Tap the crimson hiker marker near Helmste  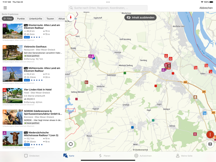(x=195, y=134)
